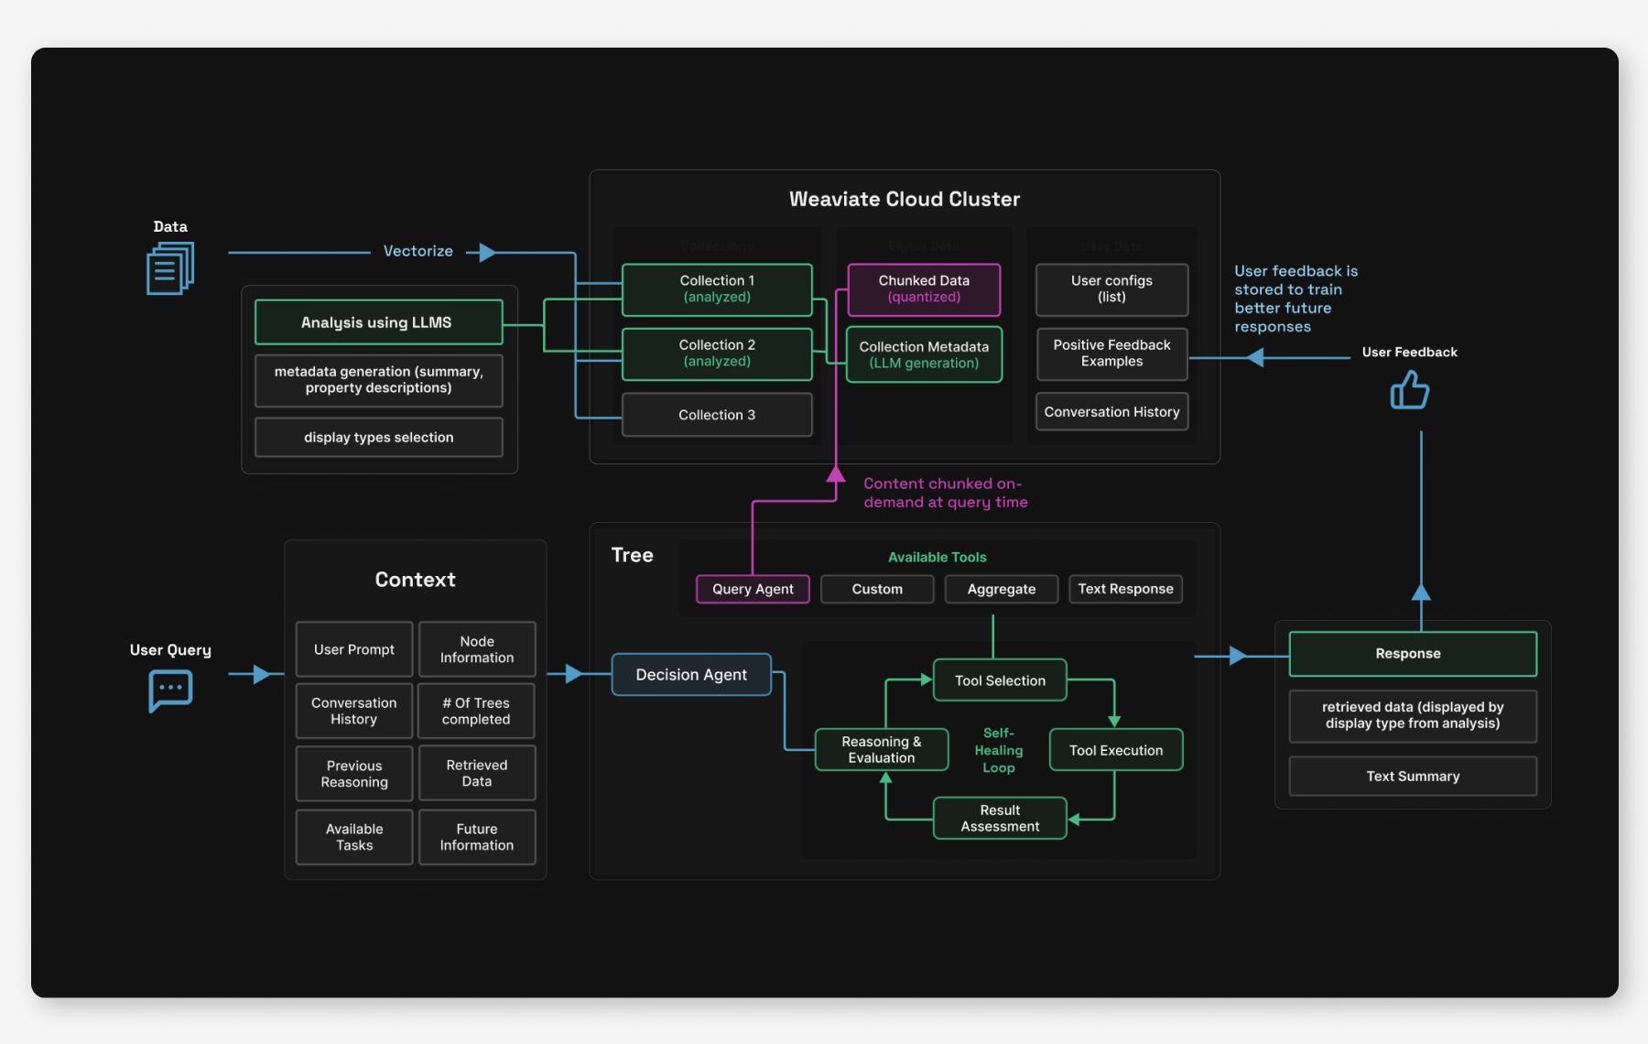Open Positive Feedback Examples
1648x1044 pixels.
pos(1111,354)
